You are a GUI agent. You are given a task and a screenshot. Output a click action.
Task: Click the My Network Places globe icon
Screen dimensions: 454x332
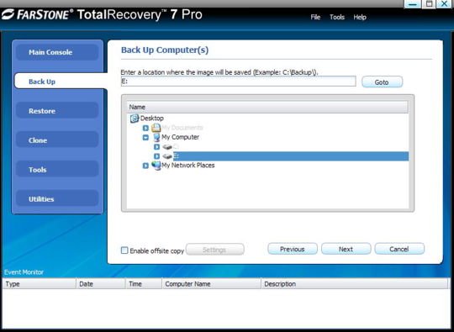point(156,166)
